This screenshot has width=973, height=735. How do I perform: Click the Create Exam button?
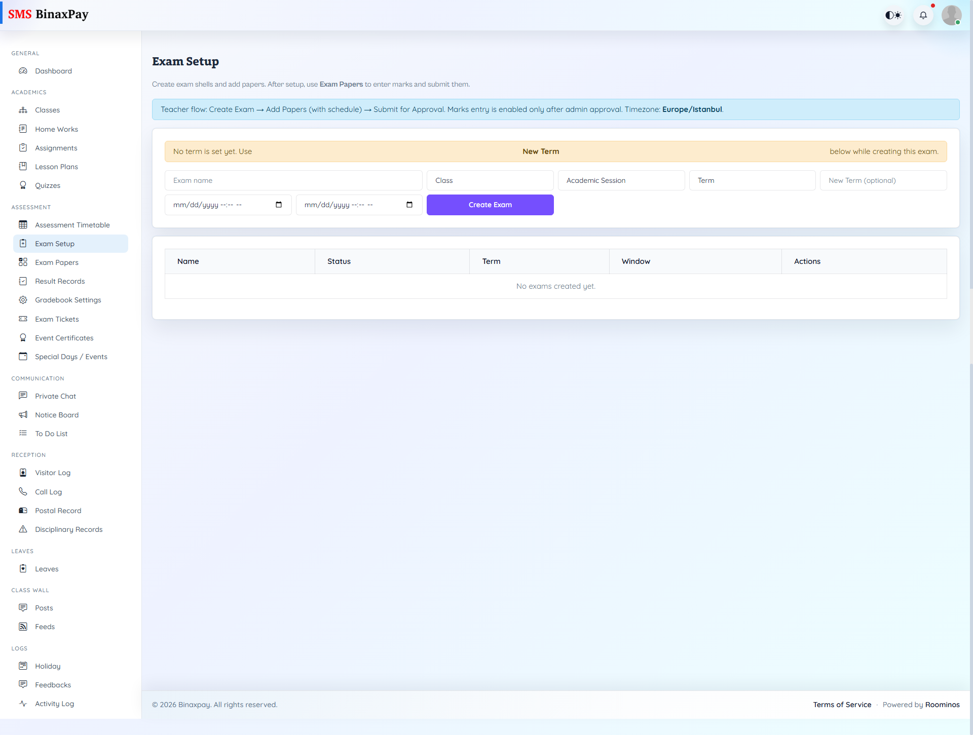coord(490,205)
